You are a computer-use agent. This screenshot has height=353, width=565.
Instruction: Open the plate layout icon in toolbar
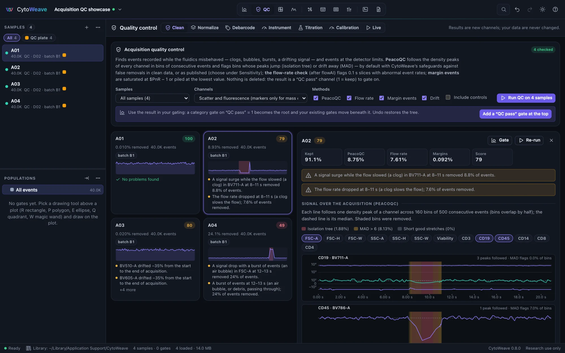pos(336,9)
